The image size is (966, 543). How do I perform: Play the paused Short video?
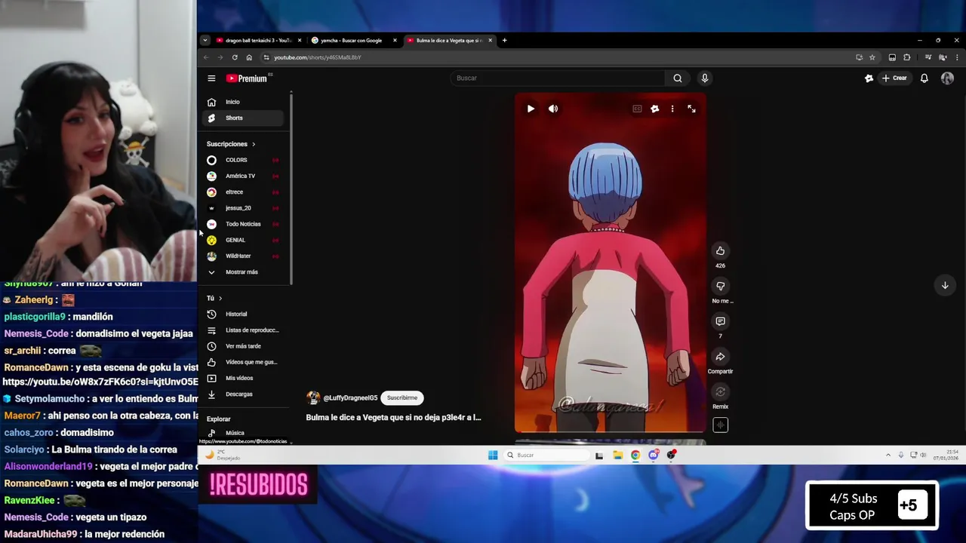point(531,109)
